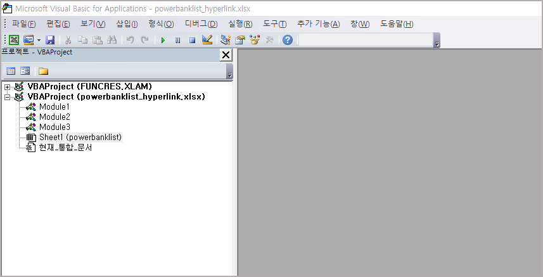Image resolution: width=543 pixels, height=277 pixels.
Task: Click the Reset stop icon
Action: [192, 41]
